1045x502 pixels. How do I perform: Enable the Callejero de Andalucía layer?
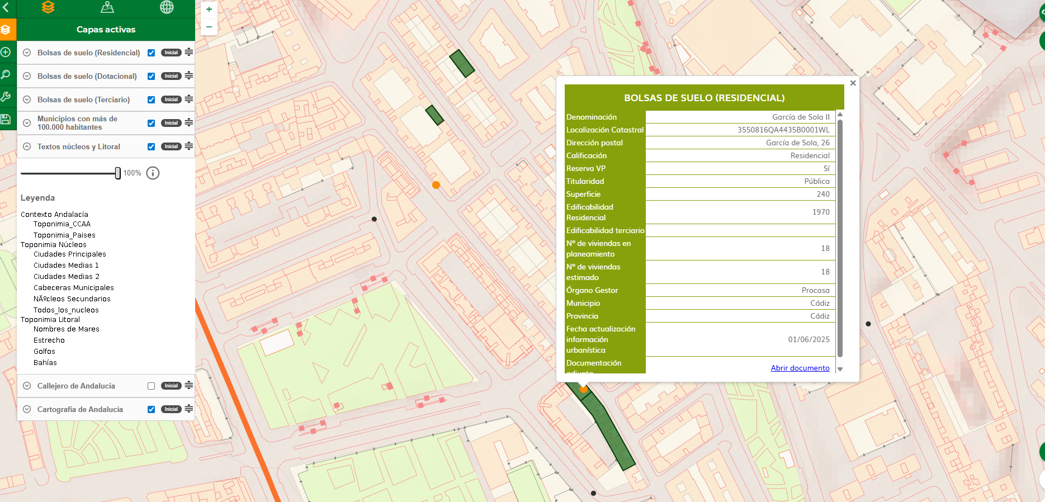(x=151, y=386)
